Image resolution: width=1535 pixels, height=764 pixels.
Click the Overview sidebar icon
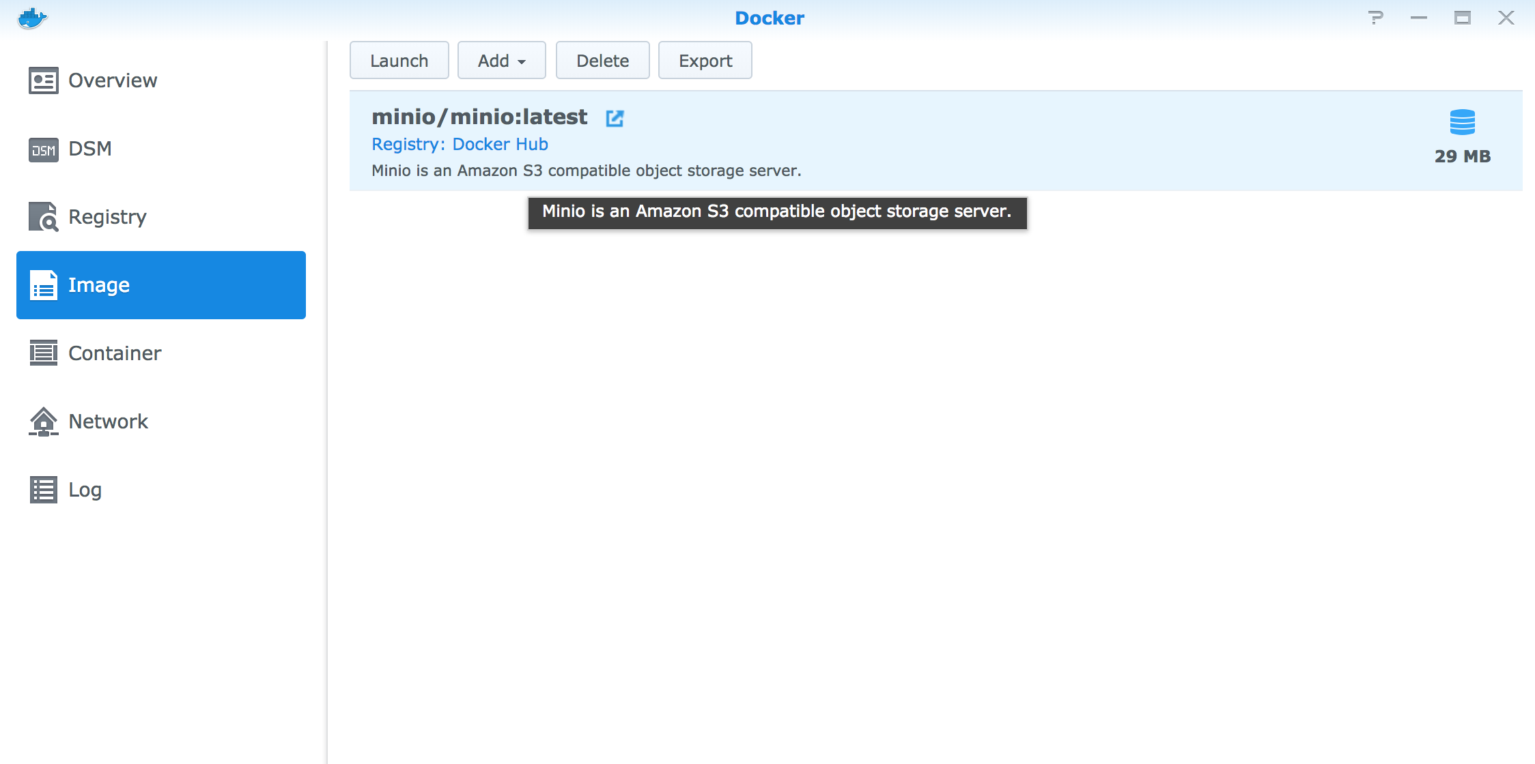click(x=43, y=80)
